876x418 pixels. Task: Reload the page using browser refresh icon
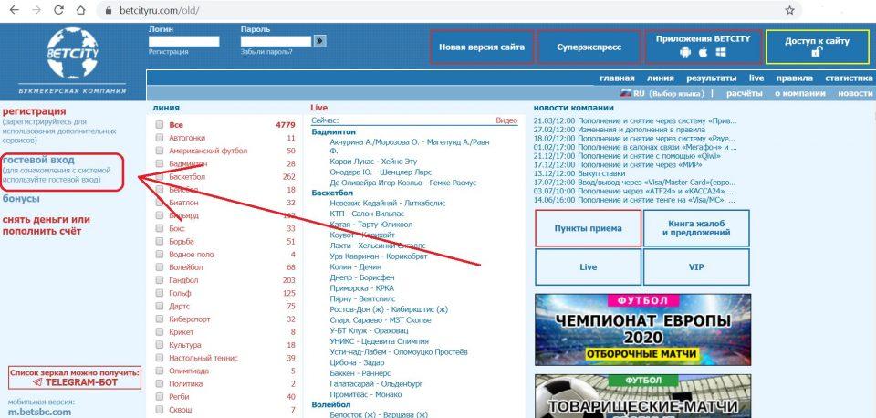coord(57,10)
